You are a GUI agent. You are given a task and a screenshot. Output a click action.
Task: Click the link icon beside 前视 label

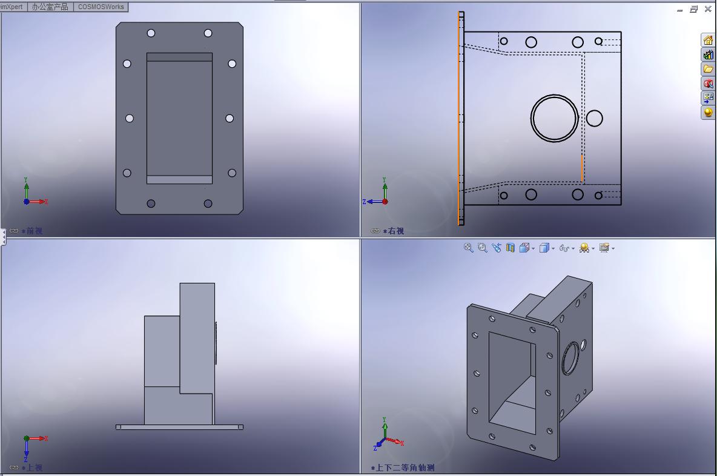click(14, 231)
